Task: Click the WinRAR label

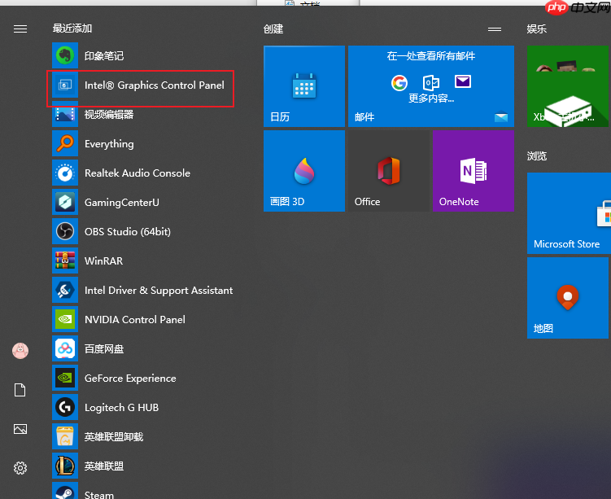Action: click(x=103, y=260)
